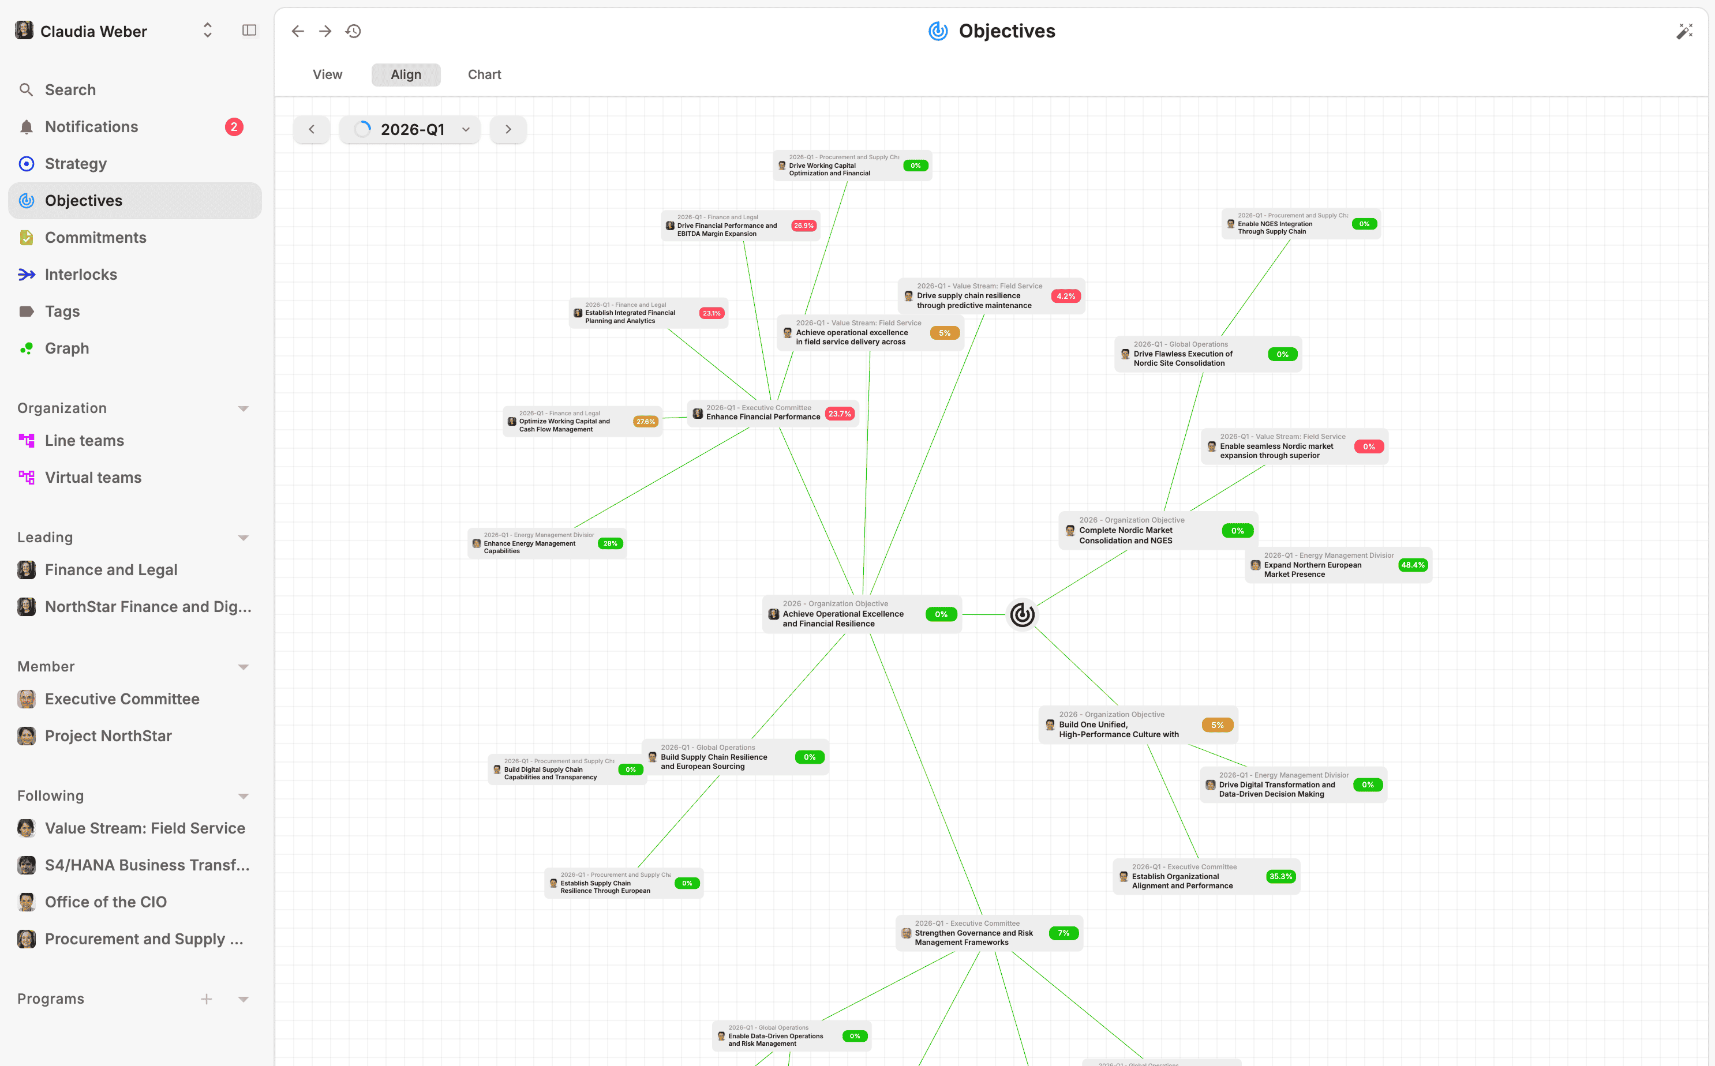
Task: Select the Executive Committee team
Action: pyautogui.click(x=122, y=699)
